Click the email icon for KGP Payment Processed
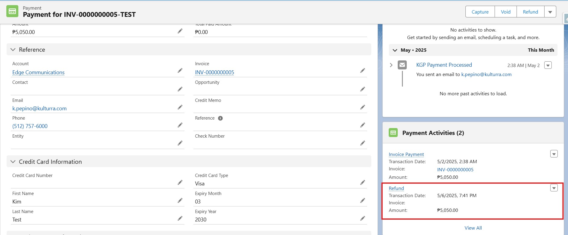Screen dimensions: 568x235 pyautogui.click(x=402, y=65)
